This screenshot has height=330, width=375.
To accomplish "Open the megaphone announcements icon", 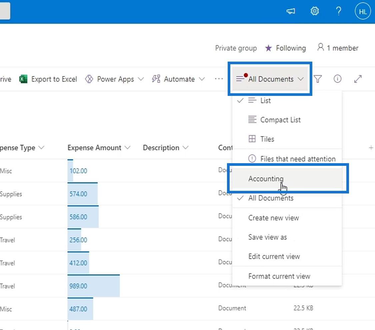I will (x=291, y=11).
